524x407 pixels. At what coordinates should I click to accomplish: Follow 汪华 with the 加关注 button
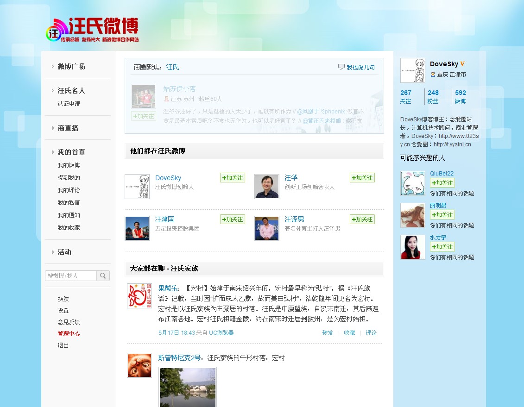click(x=362, y=177)
